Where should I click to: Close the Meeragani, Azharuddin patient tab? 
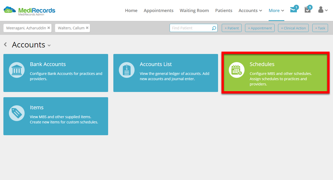pyautogui.click(x=49, y=28)
